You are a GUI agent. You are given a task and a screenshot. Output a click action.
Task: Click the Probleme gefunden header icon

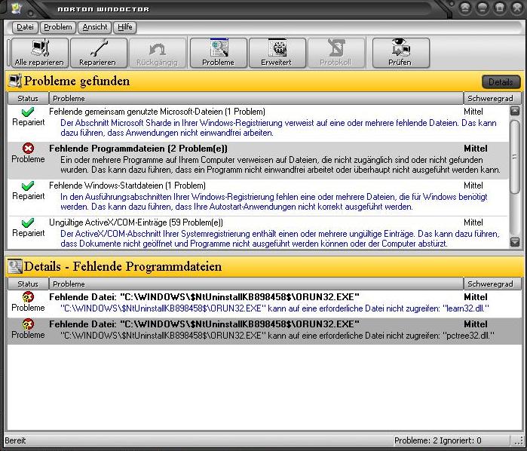pyautogui.click(x=15, y=81)
